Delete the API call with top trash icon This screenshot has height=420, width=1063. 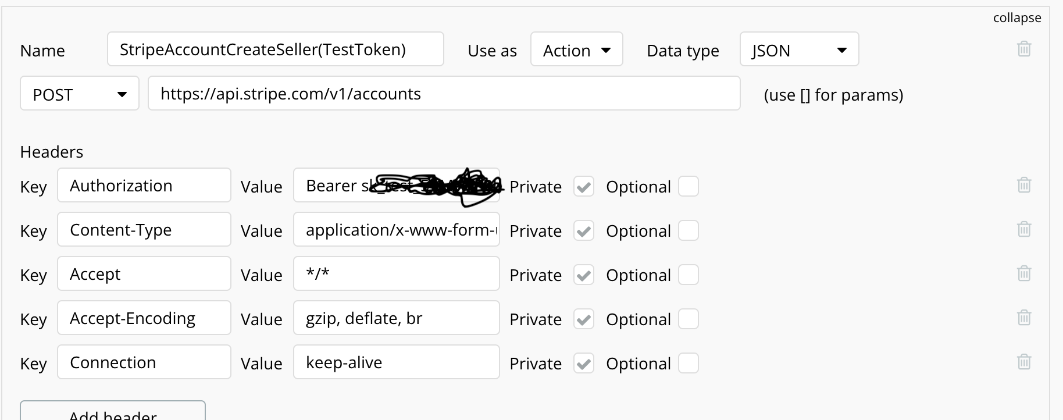coord(1024,49)
